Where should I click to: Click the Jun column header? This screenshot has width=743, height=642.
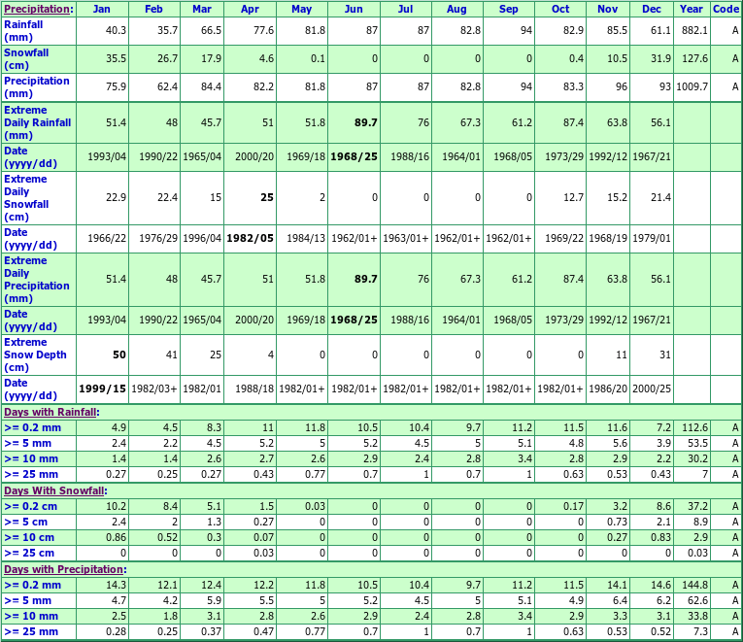354,9
